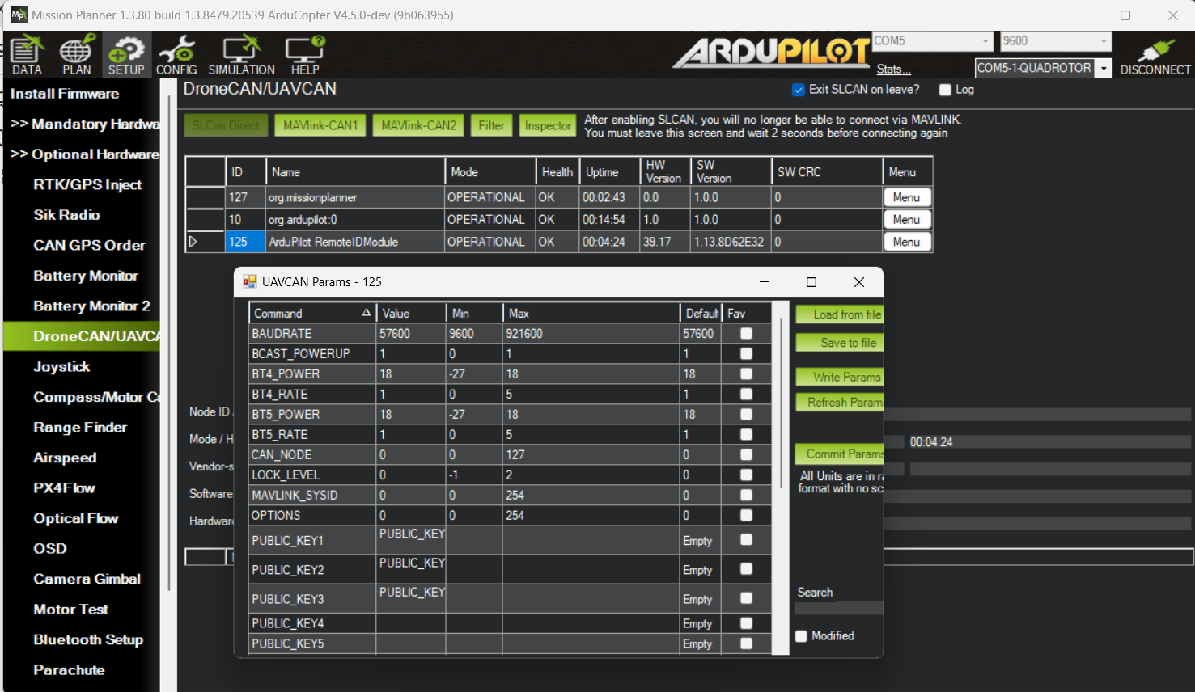Viewport: 1195px width, 692px height.
Task: Click the Mission Planner title bar icon
Action: pyautogui.click(x=18, y=15)
